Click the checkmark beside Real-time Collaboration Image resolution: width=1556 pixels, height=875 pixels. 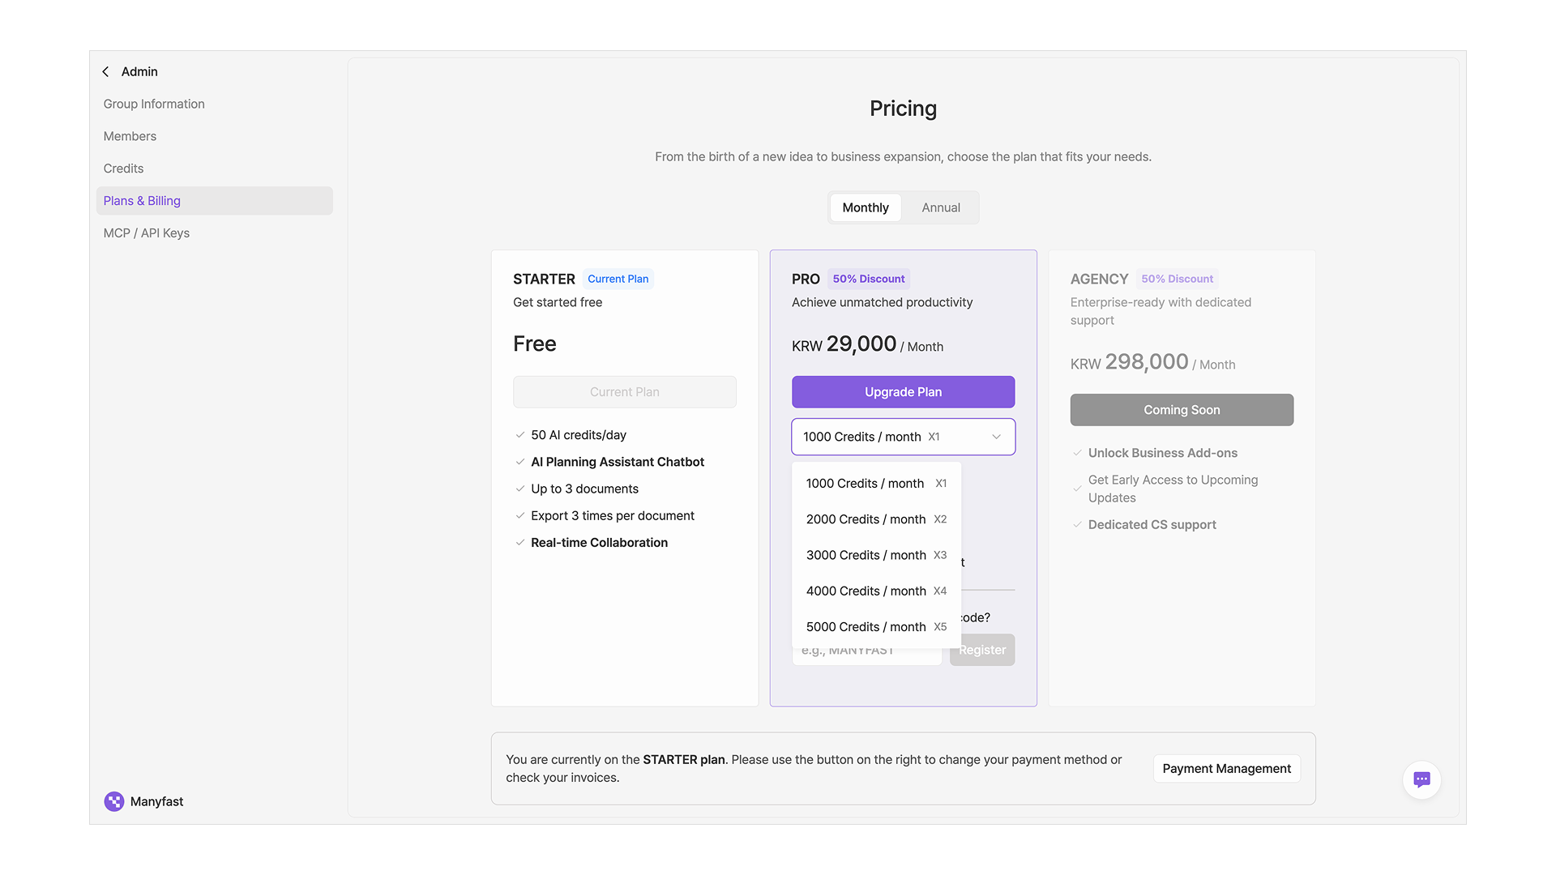click(520, 543)
